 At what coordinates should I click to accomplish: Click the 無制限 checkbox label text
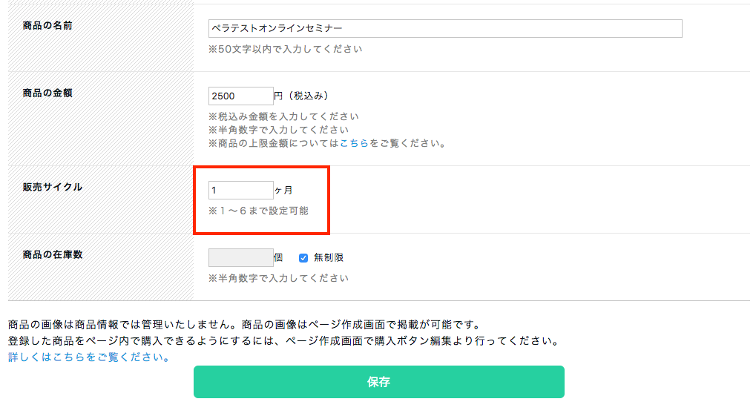(329, 258)
